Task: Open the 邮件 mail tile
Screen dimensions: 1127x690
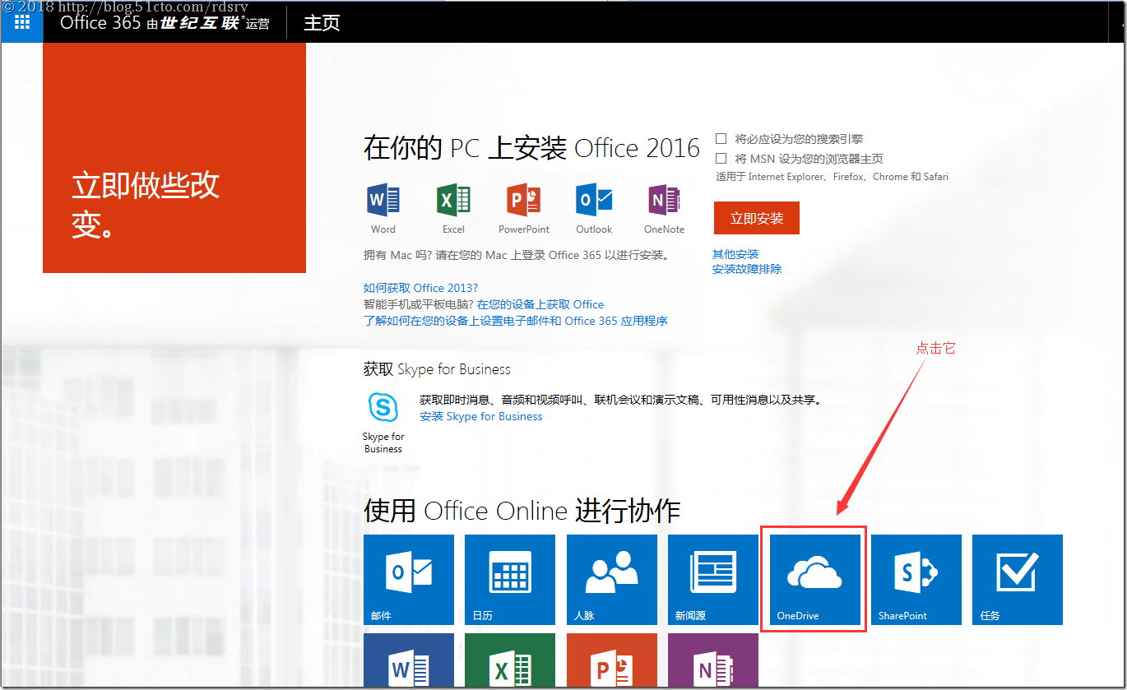Action: pos(409,580)
